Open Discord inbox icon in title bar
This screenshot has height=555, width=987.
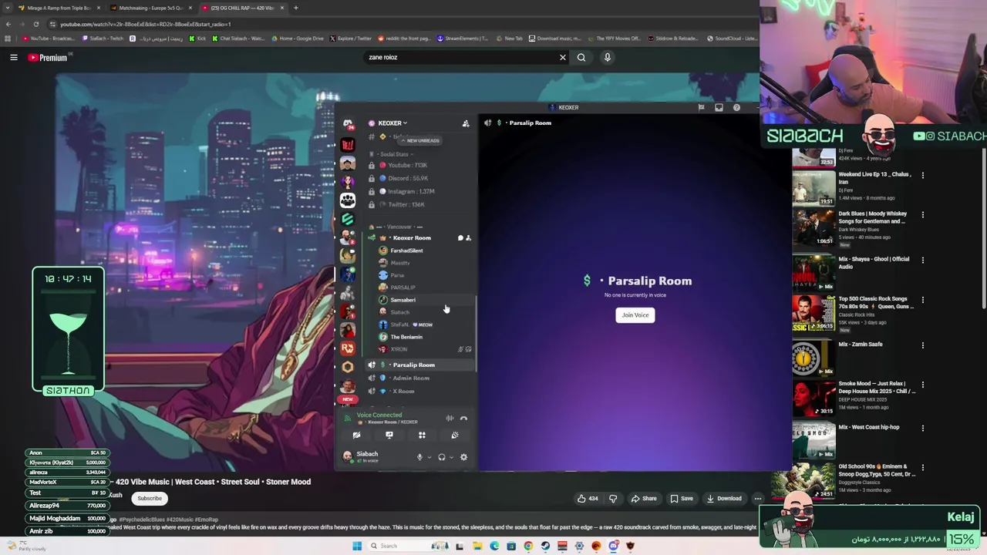pos(719,108)
